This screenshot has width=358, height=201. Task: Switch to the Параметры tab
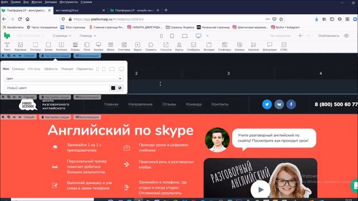tap(84, 69)
